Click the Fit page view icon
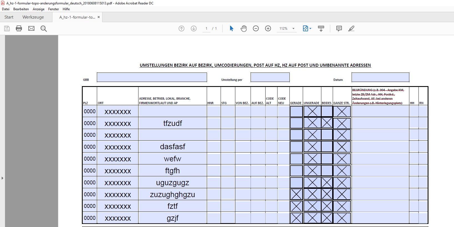Screen dimensions: 454x227 pyautogui.click(x=305, y=29)
